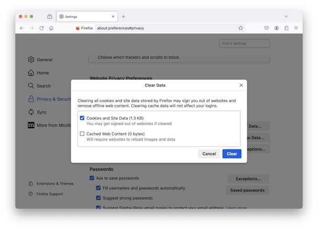Open the Search settings category

[x=39, y=86]
